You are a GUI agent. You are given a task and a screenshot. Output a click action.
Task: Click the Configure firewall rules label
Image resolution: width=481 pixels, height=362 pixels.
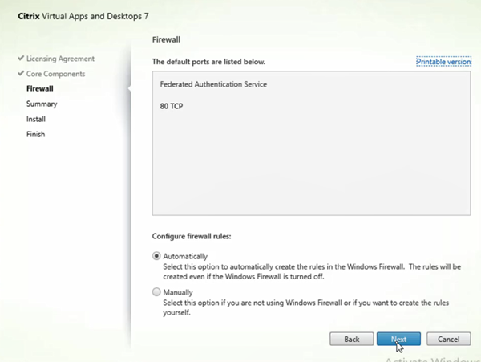pos(196,237)
